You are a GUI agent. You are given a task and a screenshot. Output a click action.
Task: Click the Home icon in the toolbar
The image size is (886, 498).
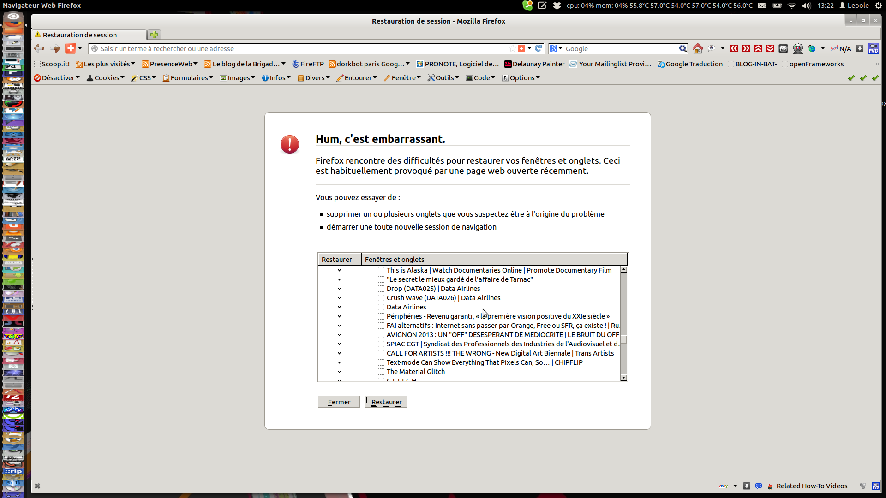point(697,48)
